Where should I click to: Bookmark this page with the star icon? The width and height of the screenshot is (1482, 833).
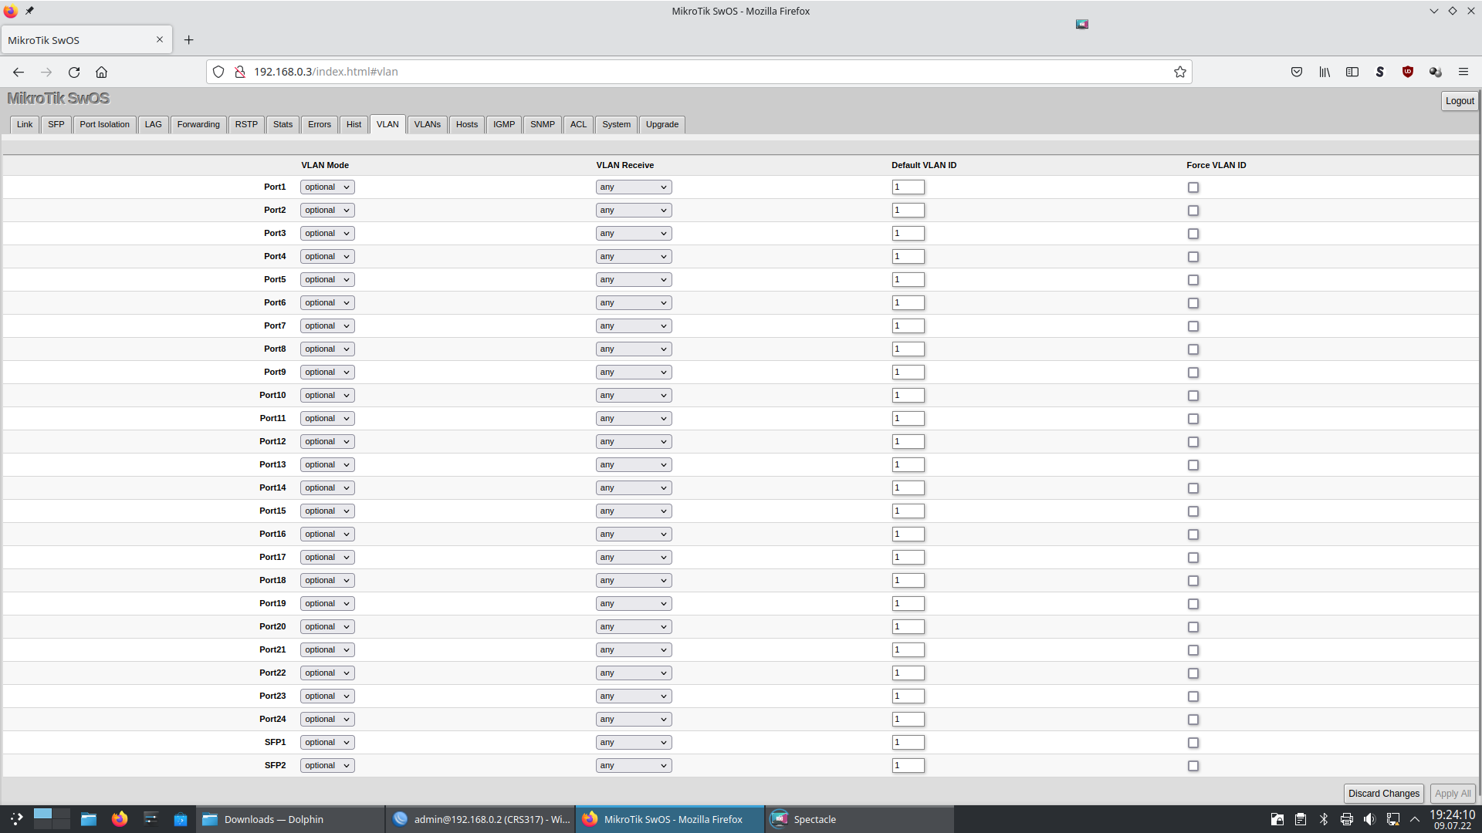coord(1179,72)
